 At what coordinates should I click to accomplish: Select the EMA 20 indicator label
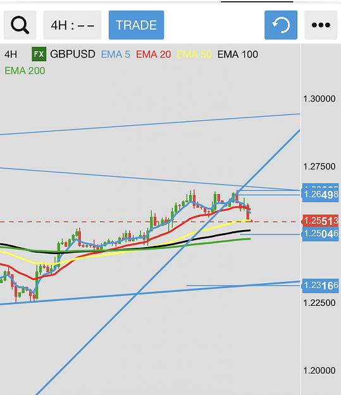click(153, 54)
